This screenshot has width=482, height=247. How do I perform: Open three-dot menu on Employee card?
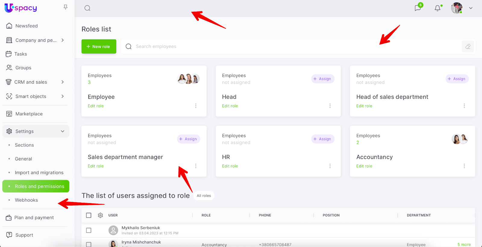(196, 106)
